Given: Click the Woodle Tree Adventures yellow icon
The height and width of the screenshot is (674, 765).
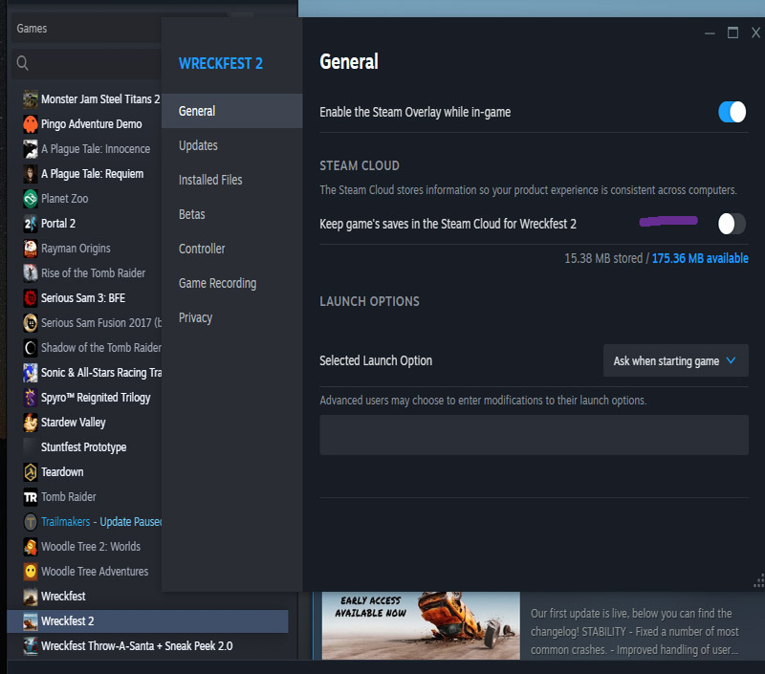Looking at the screenshot, I should point(31,572).
